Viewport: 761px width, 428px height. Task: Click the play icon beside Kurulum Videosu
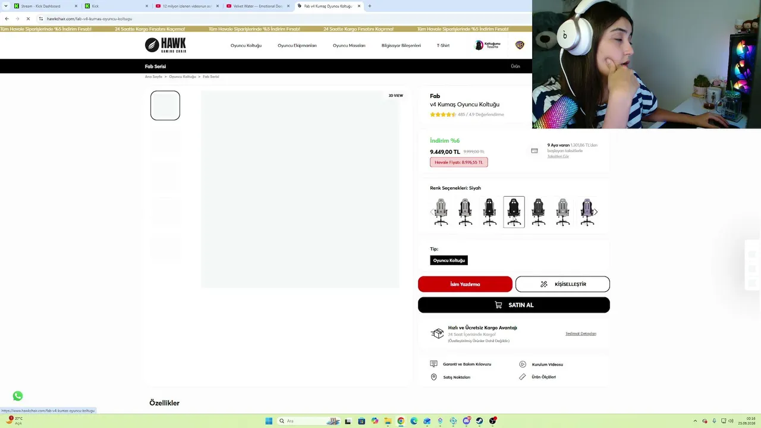(523, 364)
